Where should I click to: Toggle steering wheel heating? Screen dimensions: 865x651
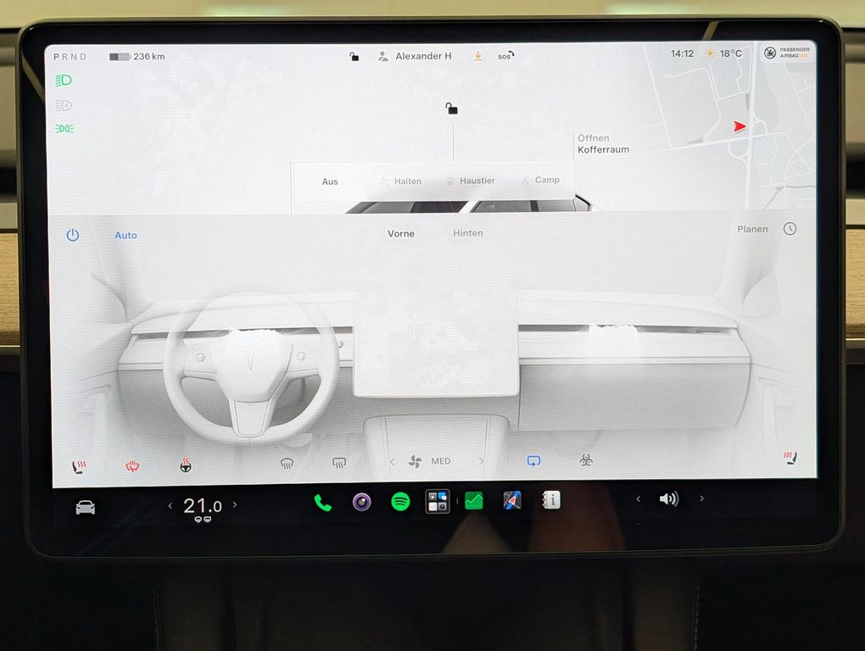tap(186, 465)
